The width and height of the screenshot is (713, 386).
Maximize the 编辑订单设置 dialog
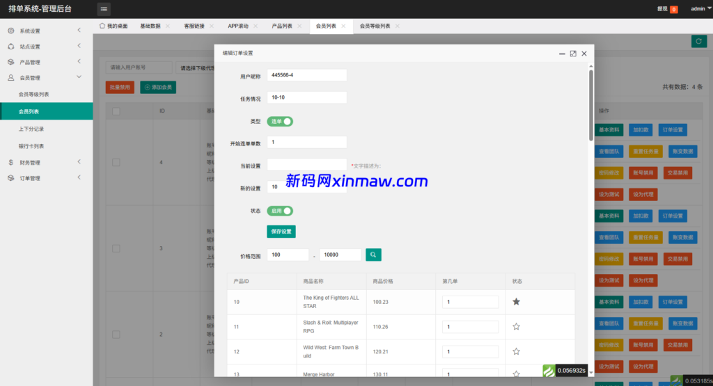pyautogui.click(x=573, y=54)
